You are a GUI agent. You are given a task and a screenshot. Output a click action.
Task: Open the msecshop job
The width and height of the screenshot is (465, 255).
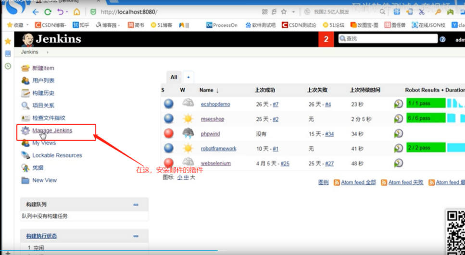[x=213, y=119]
